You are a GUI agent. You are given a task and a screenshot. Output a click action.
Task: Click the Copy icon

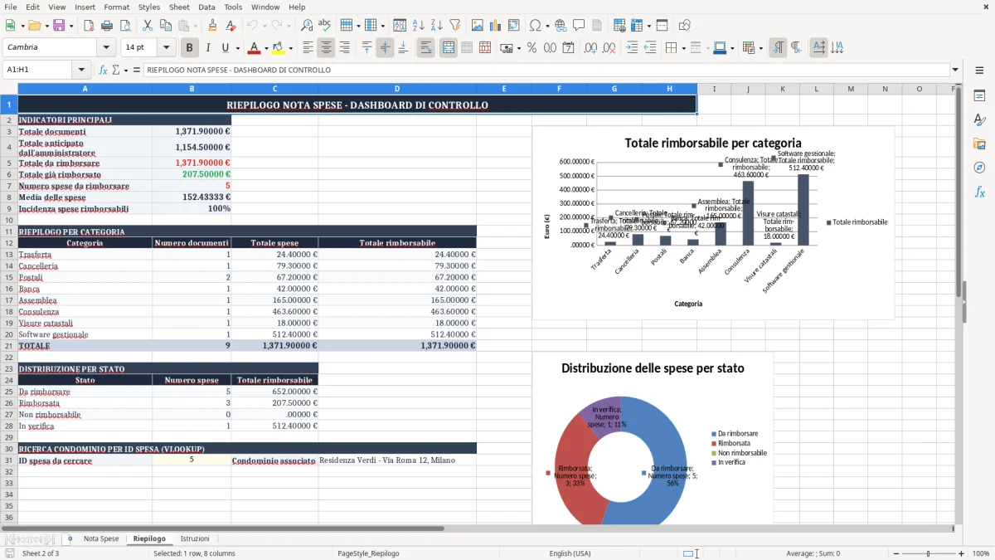coord(166,26)
